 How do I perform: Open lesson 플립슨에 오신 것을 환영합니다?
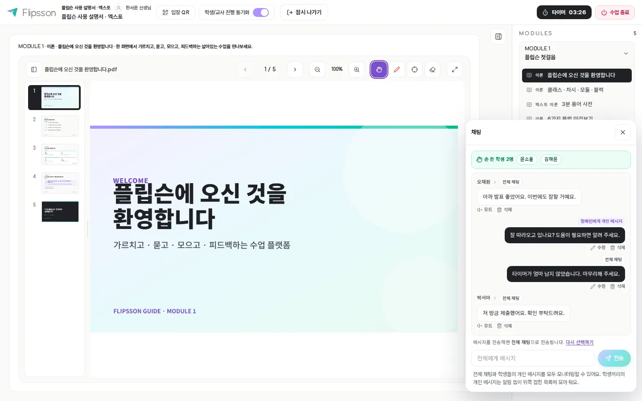pyautogui.click(x=577, y=75)
